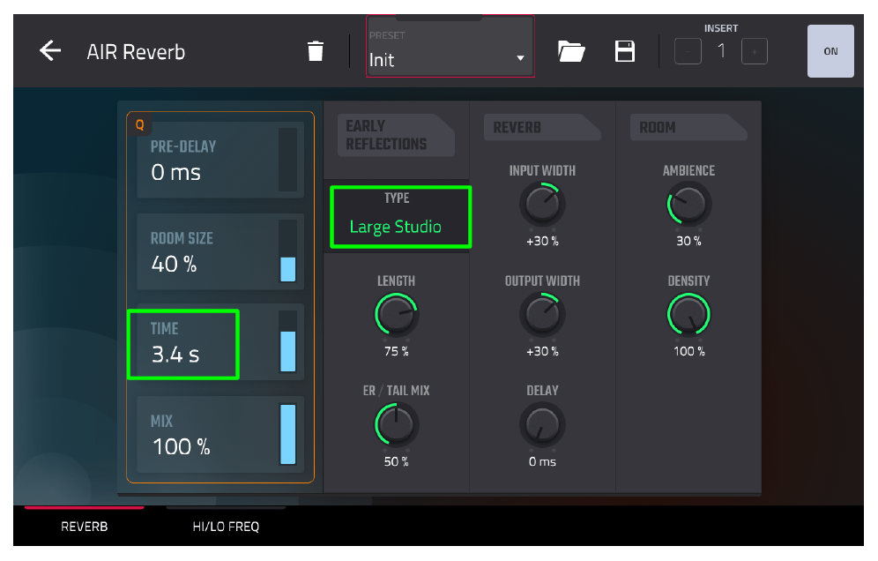Click the Length 75 % value
Image resolution: width=878 pixels, height=561 pixels.
[x=397, y=351]
